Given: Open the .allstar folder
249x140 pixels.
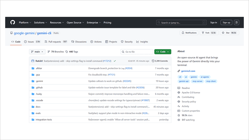Looking at the screenshot, I should pos(39,68).
